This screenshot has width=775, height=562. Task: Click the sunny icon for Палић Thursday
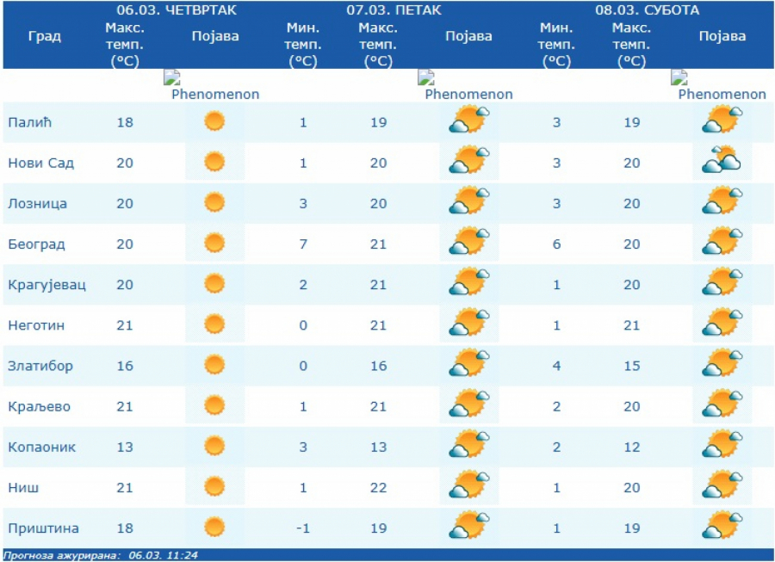click(214, 121)
